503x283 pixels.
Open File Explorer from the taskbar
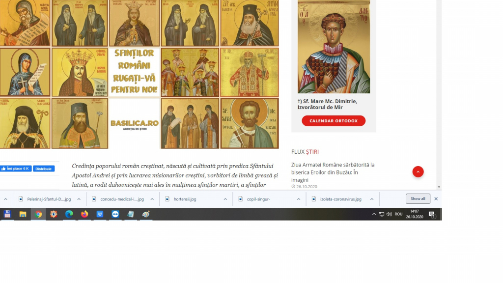click(x=23, y=214)
